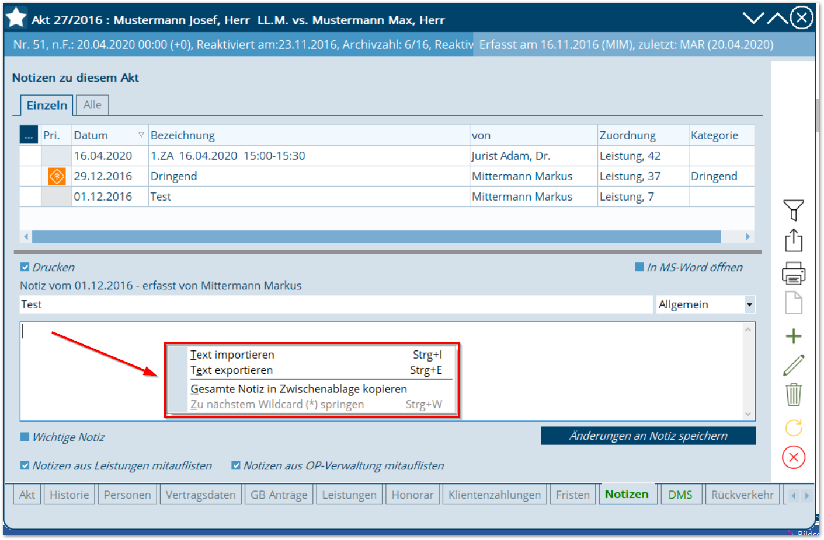
Task: Click the von column header
Action: coord(534,135)
